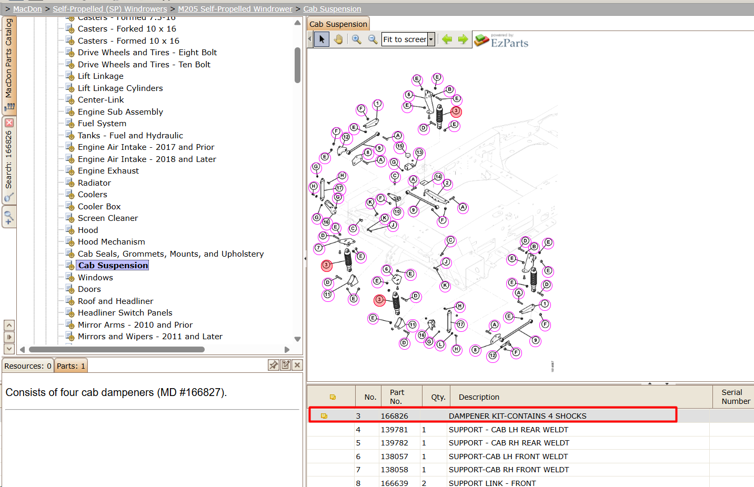This screenshot has width=754, height=487.
Task: Zoom in on the diagram
Action: (x=356, y=39)
